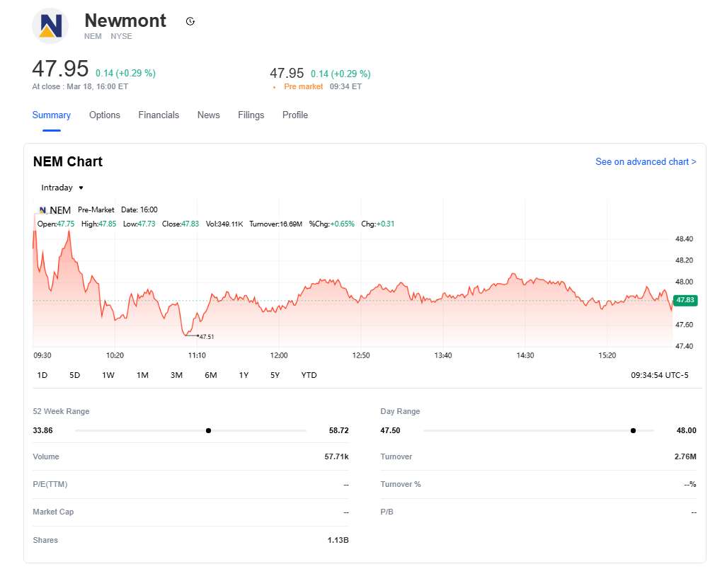Select the YTD chart range

coord(309,375)
